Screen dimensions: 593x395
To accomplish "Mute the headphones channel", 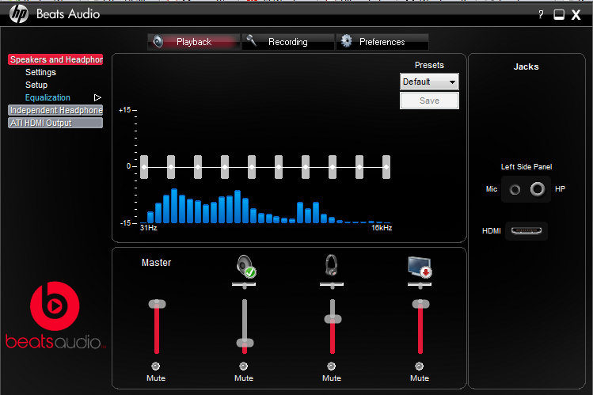I will (x=331, y=366).
